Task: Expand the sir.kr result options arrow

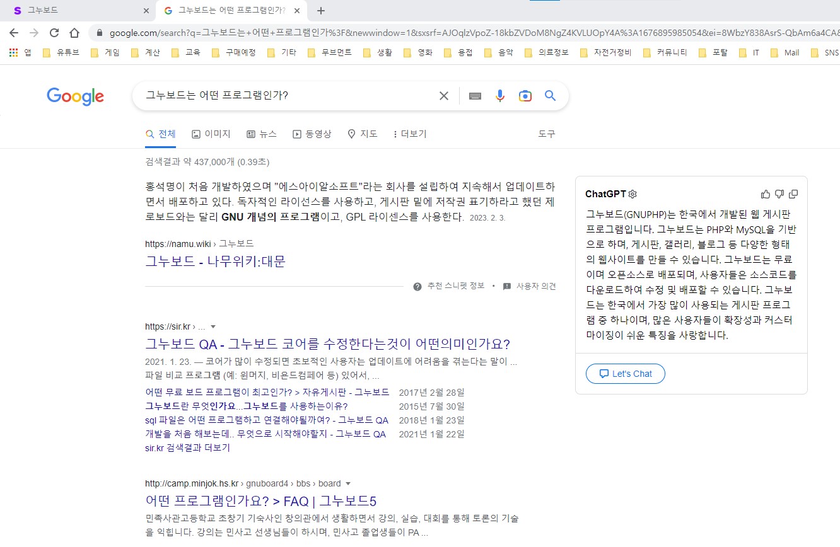Action: click(x=213, y=326)
